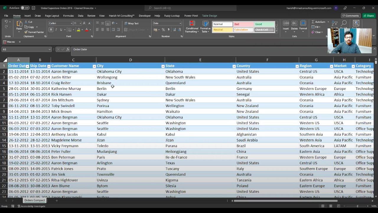Open the Country column filter dropdown
The width and height of the screenshot is (378, 213).
click(297, 66)
